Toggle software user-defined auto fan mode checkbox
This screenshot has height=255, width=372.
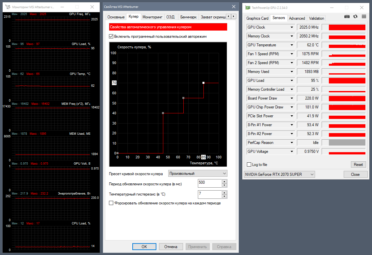pyautogui.click(x=111, y=36)
